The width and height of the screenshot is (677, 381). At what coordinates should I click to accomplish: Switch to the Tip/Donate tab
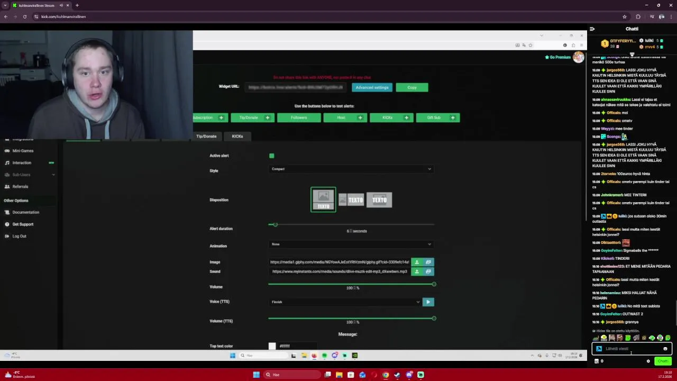pos(206,136)
